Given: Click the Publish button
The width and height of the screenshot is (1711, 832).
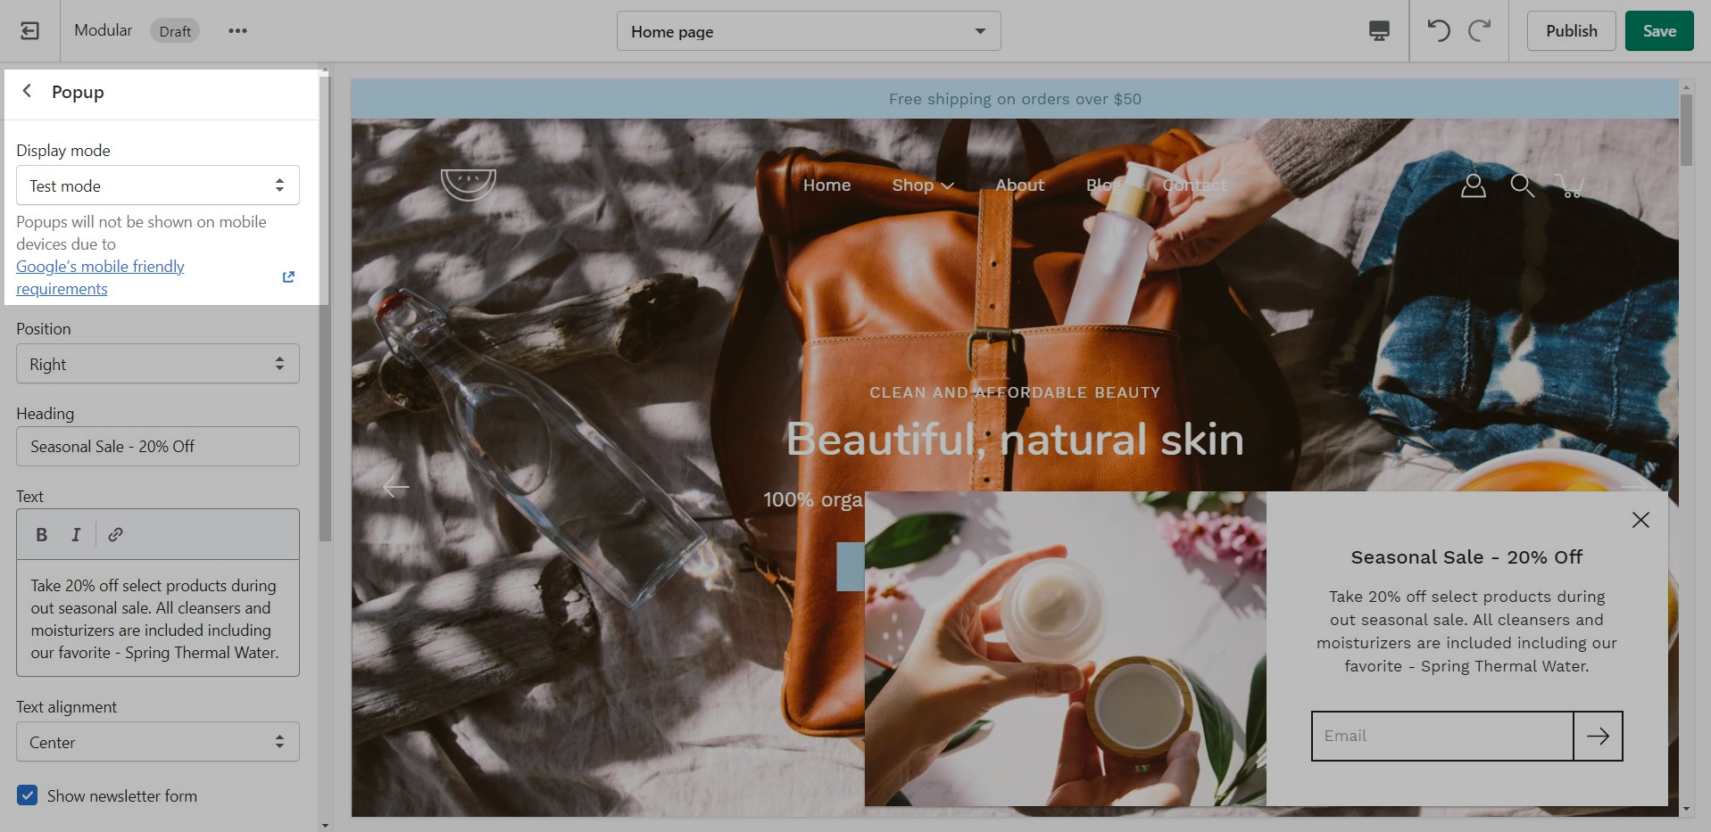Looking at the screenshot, I should 1571,31.
